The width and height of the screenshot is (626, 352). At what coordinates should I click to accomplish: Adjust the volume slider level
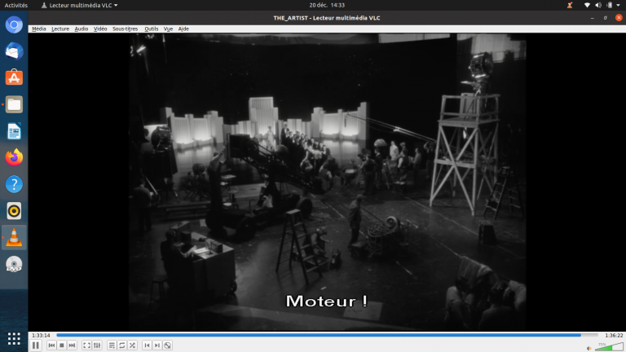(608, 346)
